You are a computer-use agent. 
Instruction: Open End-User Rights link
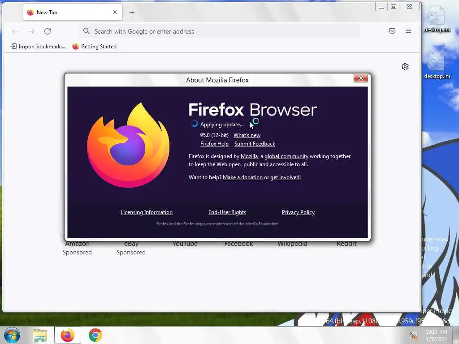coord(227,212)
